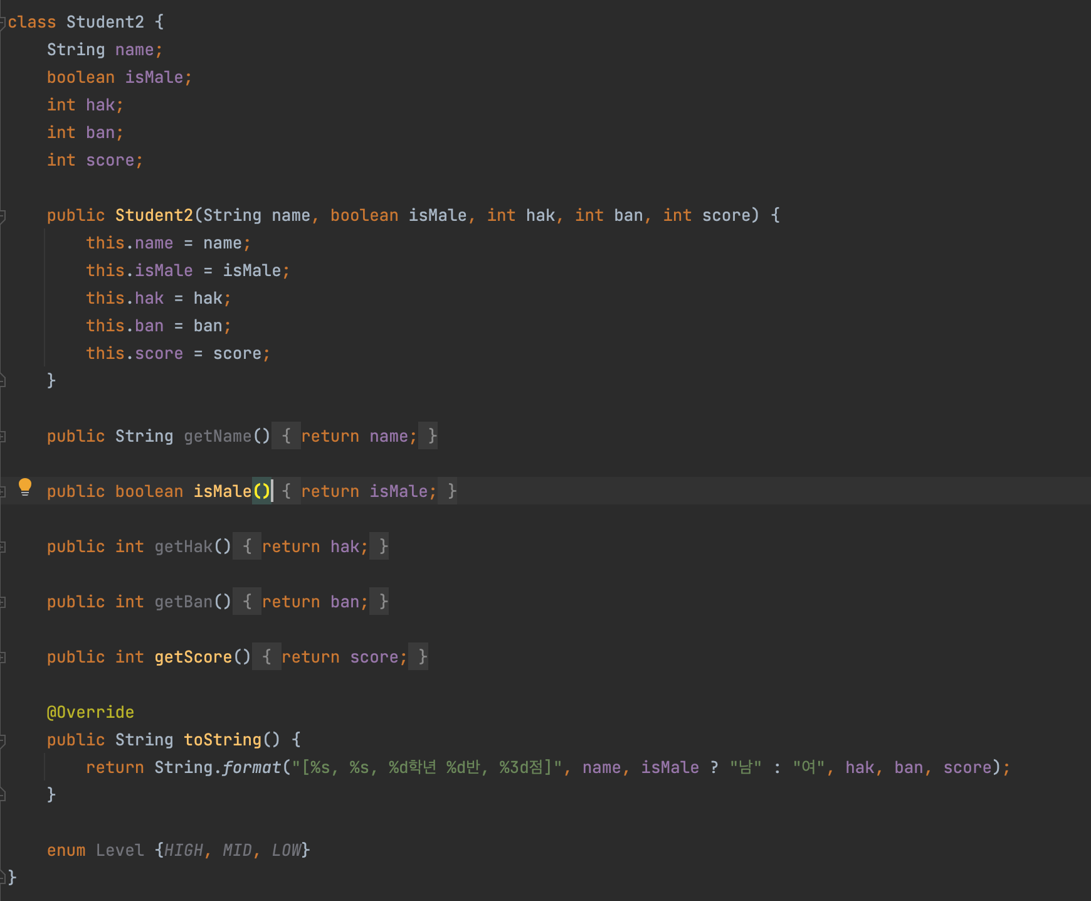Click the italic format method call
Screen dimensions: 1091x901
[x=251, y=767]
